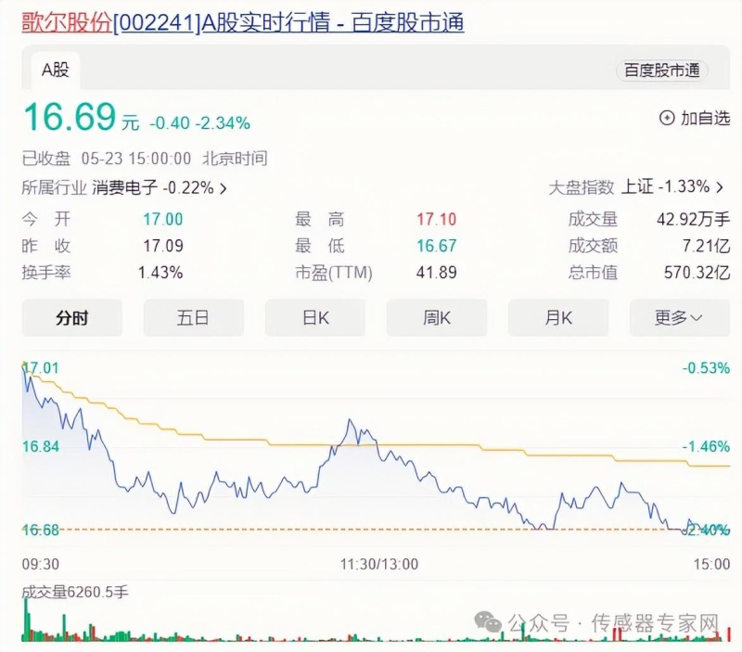Click the 百度股市通 badge button
742x652 pixels.
[x=661, y=70]
